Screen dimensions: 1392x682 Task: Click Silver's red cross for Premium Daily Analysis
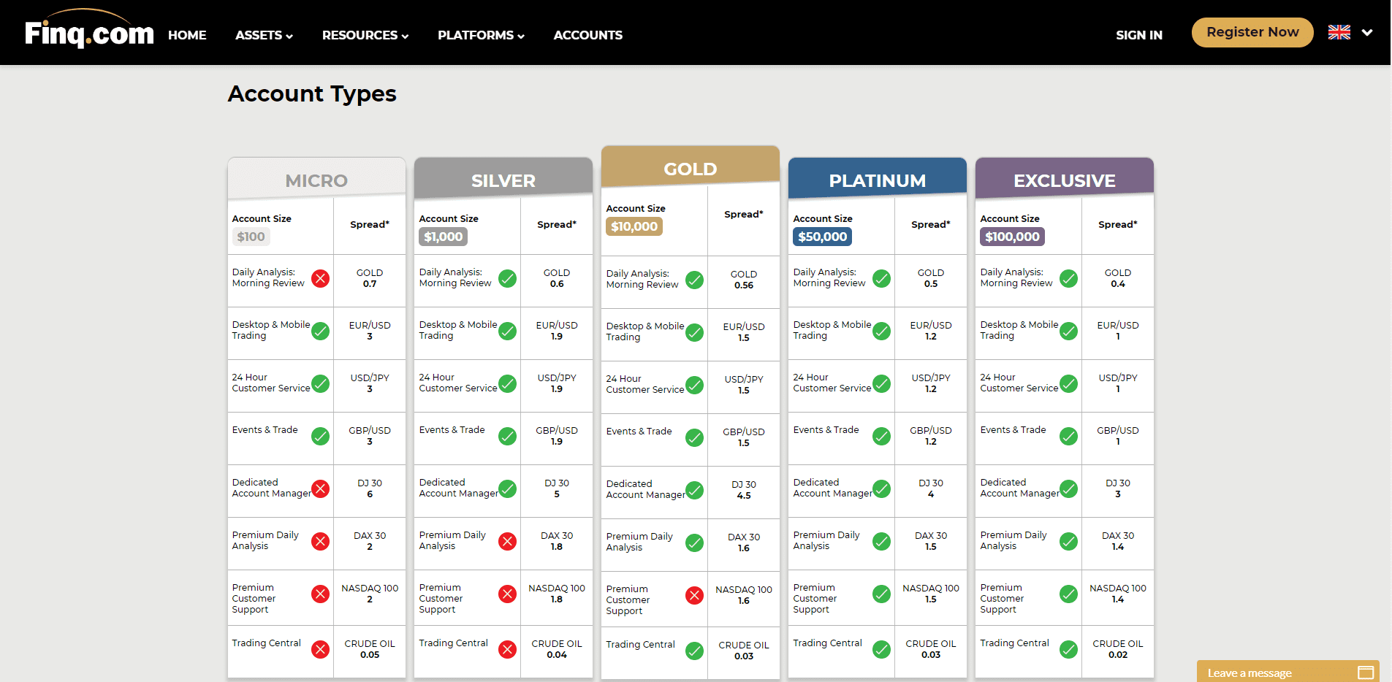(x=507, y=541)
